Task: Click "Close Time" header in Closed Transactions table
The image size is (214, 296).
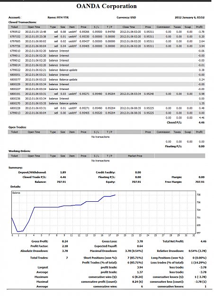Action: 129,27
